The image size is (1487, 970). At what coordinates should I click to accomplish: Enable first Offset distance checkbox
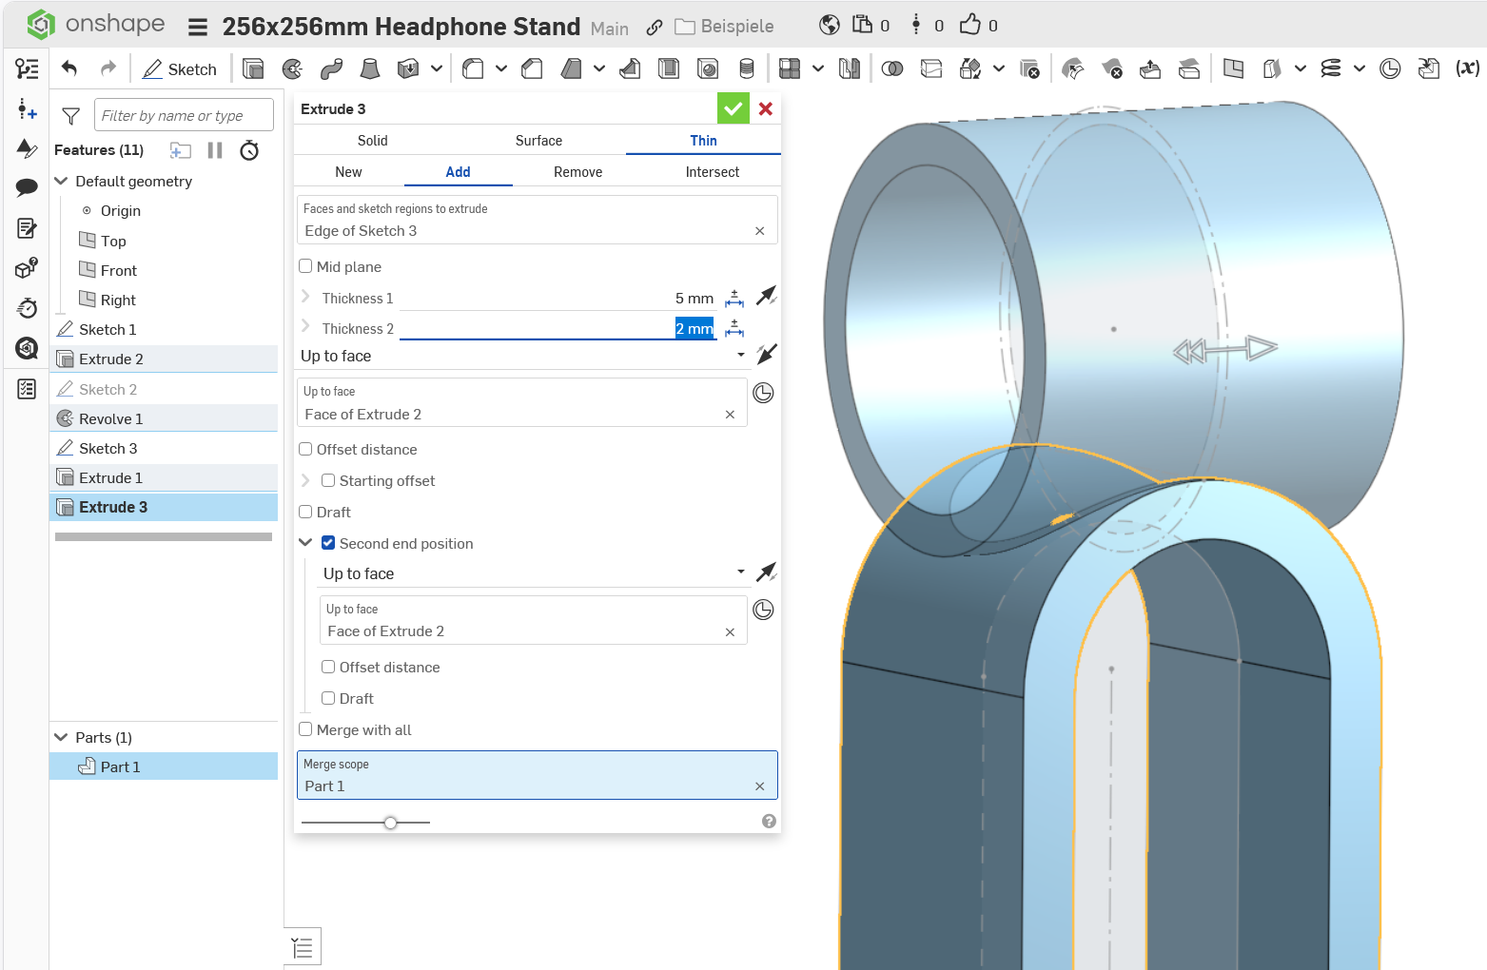[305, 449]
